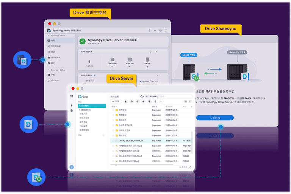Collapse the Synology Office section in Admin Console
291x194 pixels.
click(49, 70)
